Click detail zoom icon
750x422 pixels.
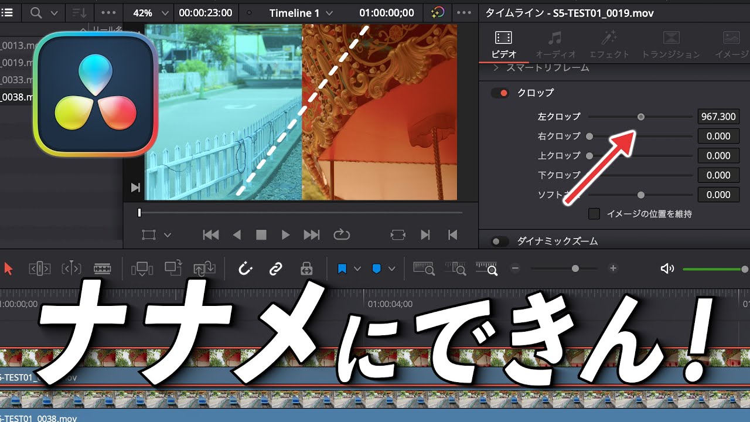pos(455,269)
